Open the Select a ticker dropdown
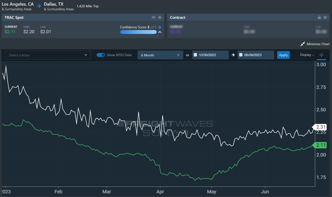The height and width of the screenshot is (197, 332). click(x=48, y=55)
